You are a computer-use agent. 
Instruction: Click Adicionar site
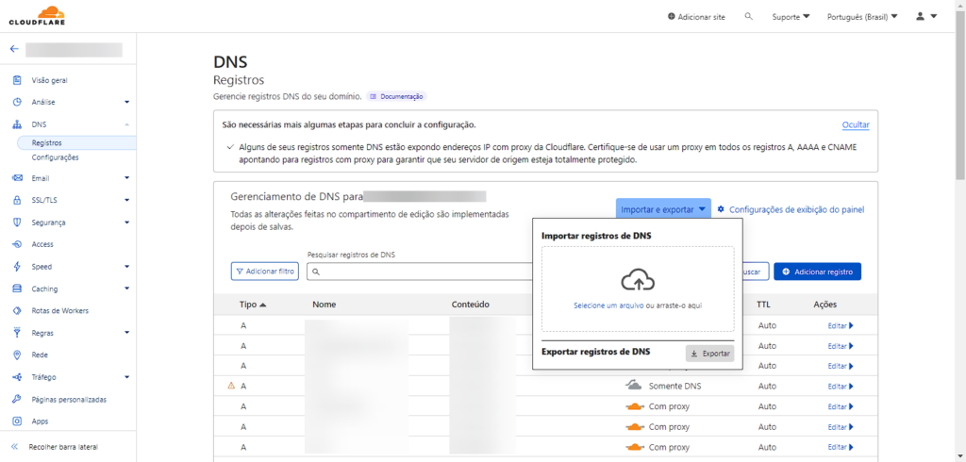point(696,17)
